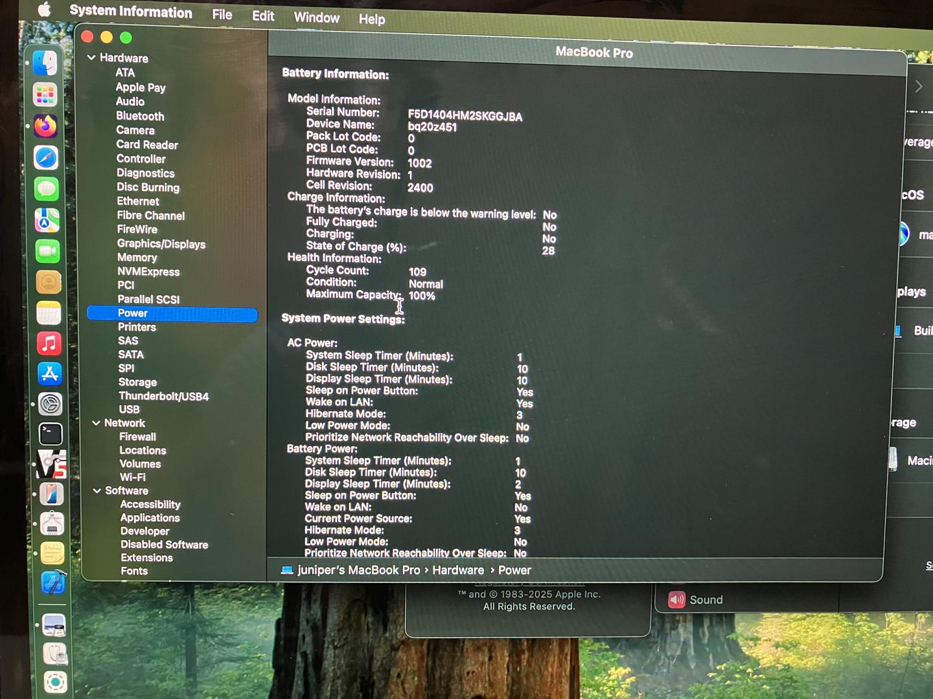This screenshot has height=699, width=933.
Task: Open the File menu
Action: [222, 14]
